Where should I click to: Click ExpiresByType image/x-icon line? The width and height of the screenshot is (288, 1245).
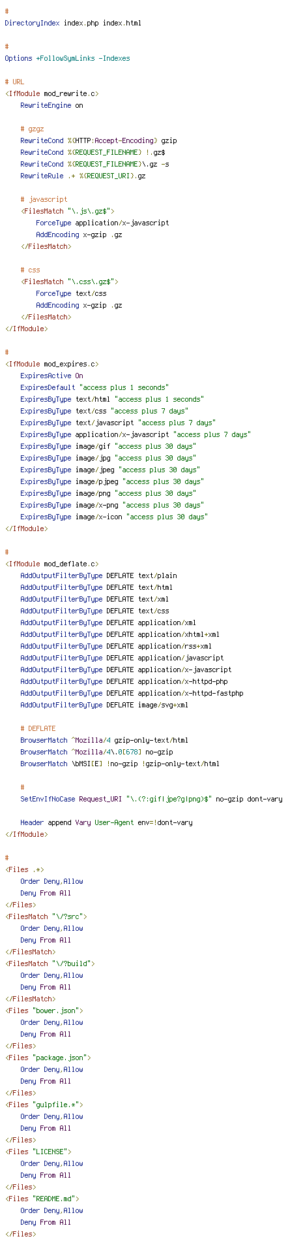coord(114,517)
